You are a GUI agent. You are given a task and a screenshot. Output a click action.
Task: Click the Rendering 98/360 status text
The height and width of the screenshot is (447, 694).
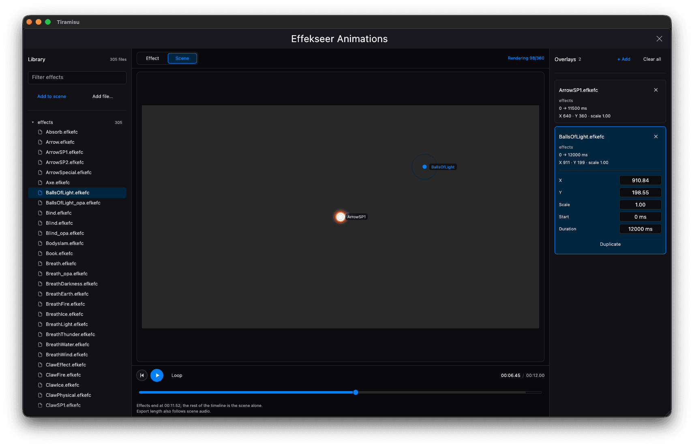coord(526,58)
